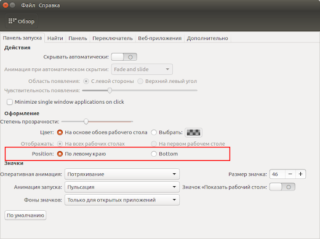Screen dimensions: 320x239
Task: Open Фоны значков dropdown
Action: 122,200
